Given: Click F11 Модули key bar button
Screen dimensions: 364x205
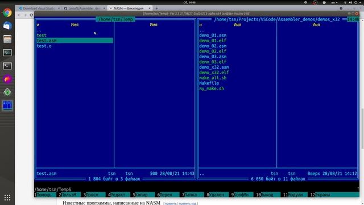Looking at the screenshot, I should (295, 195).
